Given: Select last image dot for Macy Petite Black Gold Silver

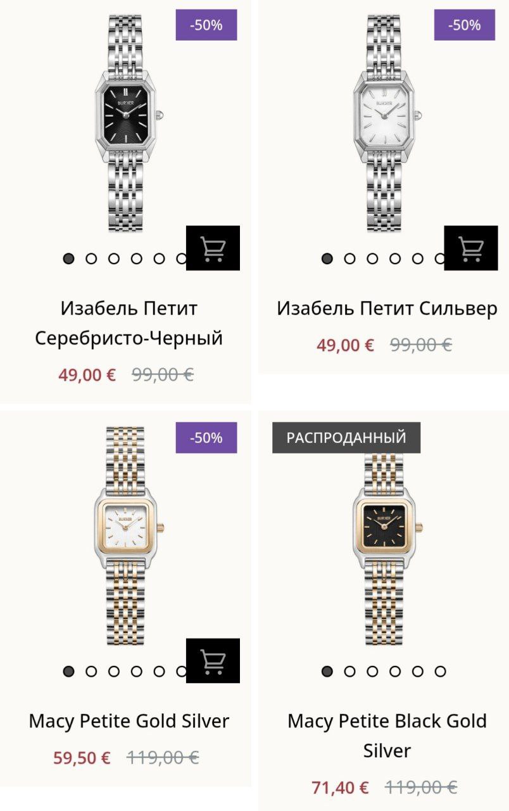Looking at the screenshot, I should (441, 672).
